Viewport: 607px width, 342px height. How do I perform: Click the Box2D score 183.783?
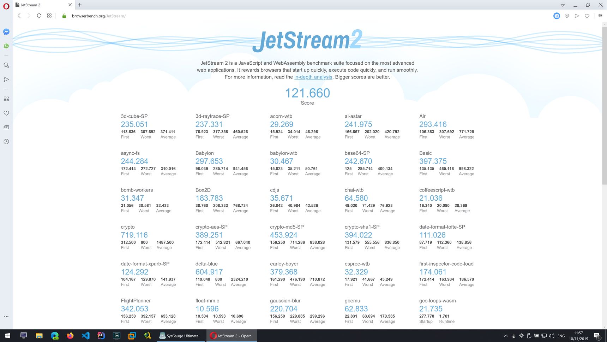pyautogui.click(x=209, y=198)
